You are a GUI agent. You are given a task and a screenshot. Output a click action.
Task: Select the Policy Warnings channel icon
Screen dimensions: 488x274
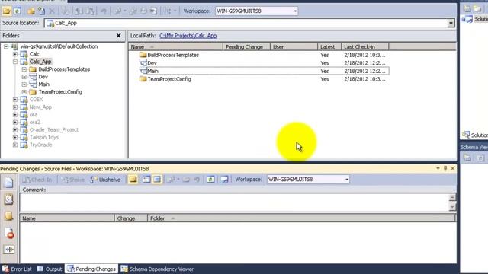point(8,233)
